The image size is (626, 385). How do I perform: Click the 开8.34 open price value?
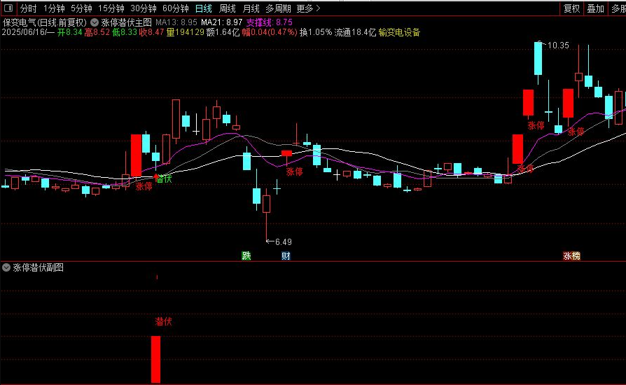pyautogui.click(x=69, y=32)
